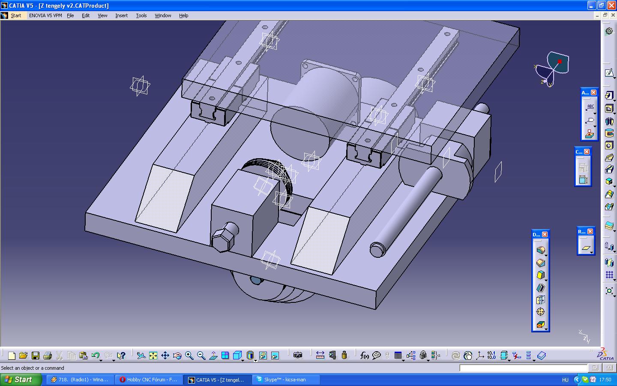Click the Windows Start button
This screenshot has width=617, height=386.
[21, 380]
